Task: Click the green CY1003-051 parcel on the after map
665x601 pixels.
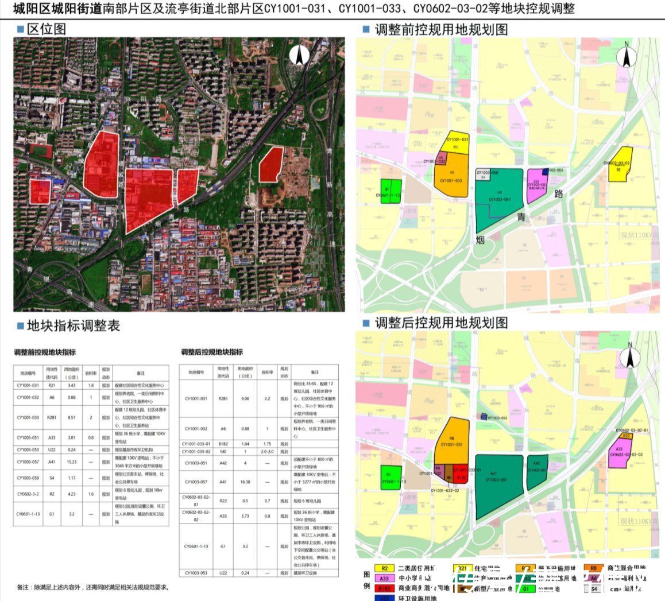Action: [x=536, y=472]
